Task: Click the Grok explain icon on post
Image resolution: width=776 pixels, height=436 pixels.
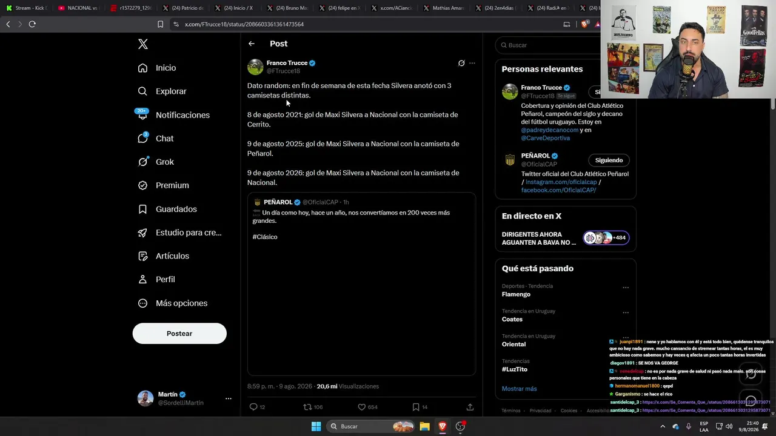Action: coord(461,63)
